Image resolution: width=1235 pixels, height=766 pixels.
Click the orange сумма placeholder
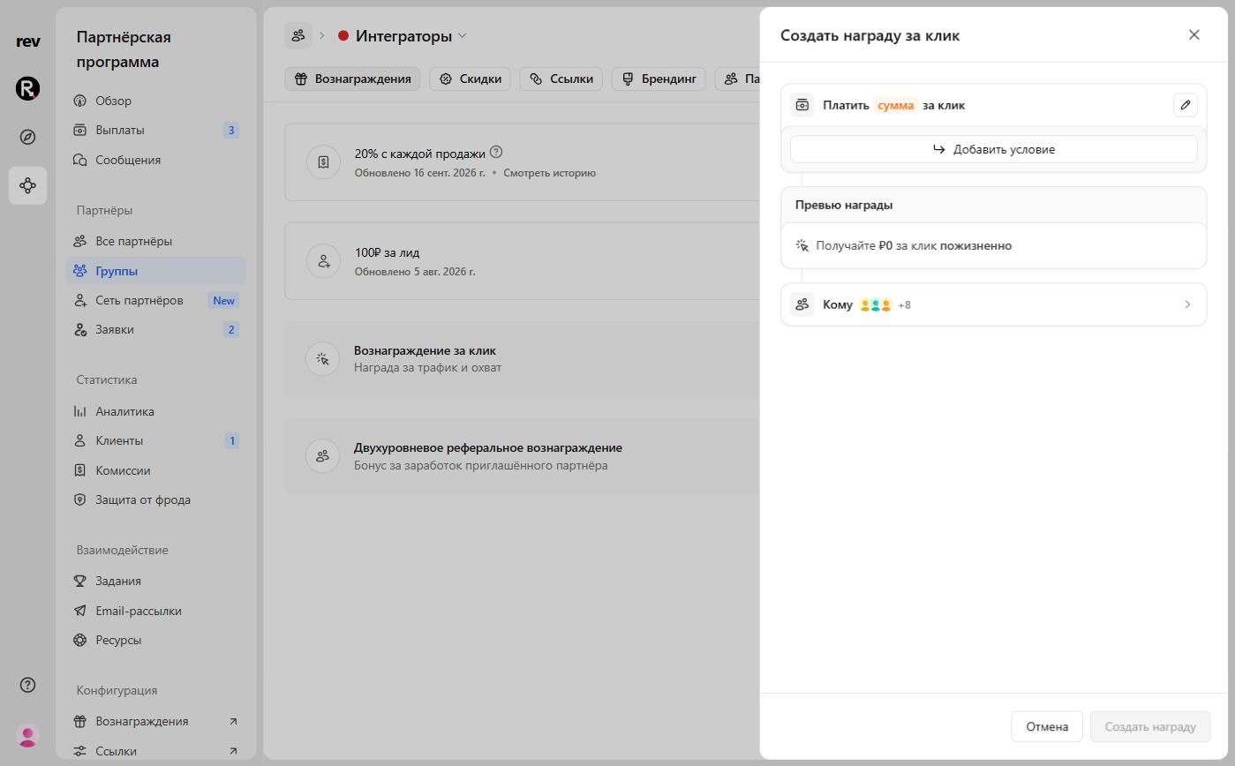tap(896, 105)
